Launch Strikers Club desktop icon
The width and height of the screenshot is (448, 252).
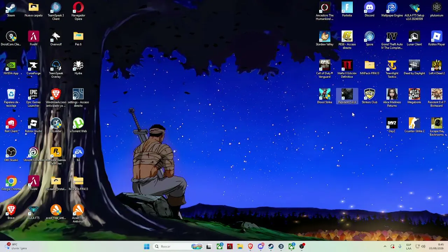tap(370, 97)
